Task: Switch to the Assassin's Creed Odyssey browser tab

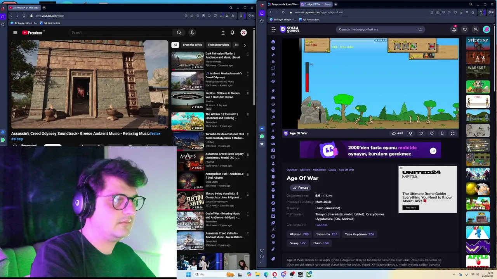Action: [24, 8]
